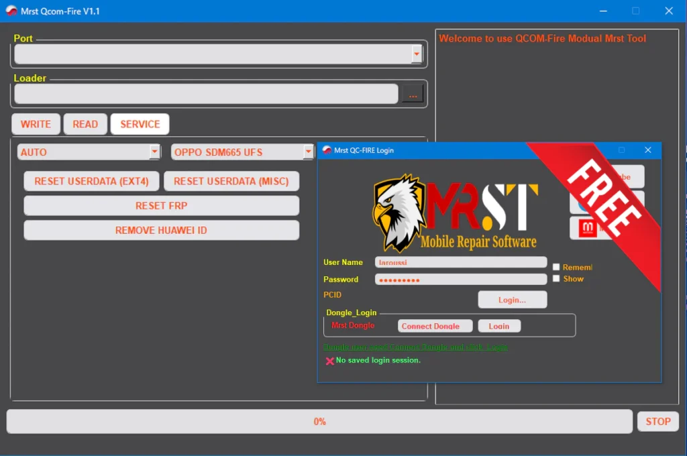Switch to the READ tab
Viewport: 687px width, 456px height.
pos(85,124)
